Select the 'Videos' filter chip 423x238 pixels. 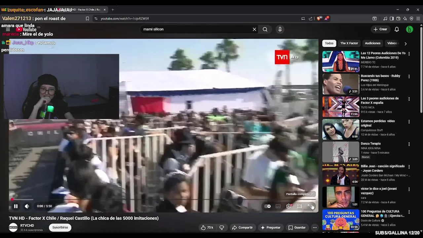click(x=393, y=43)
